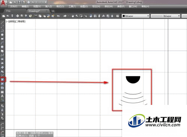
Task: Select the Polygon tool in Draw toolbar
Action: click(2, 35)
